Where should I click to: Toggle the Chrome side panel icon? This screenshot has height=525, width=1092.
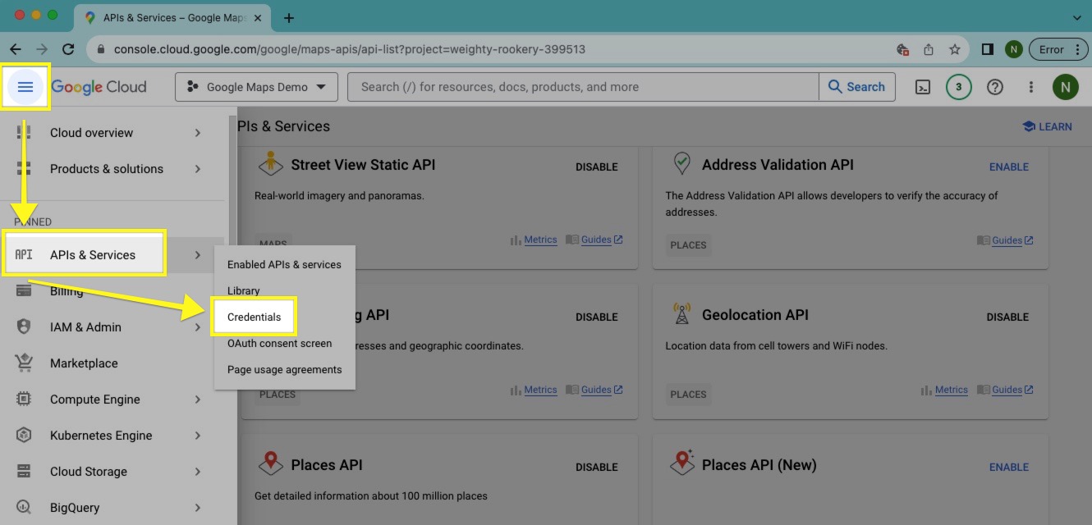[988, 49]
